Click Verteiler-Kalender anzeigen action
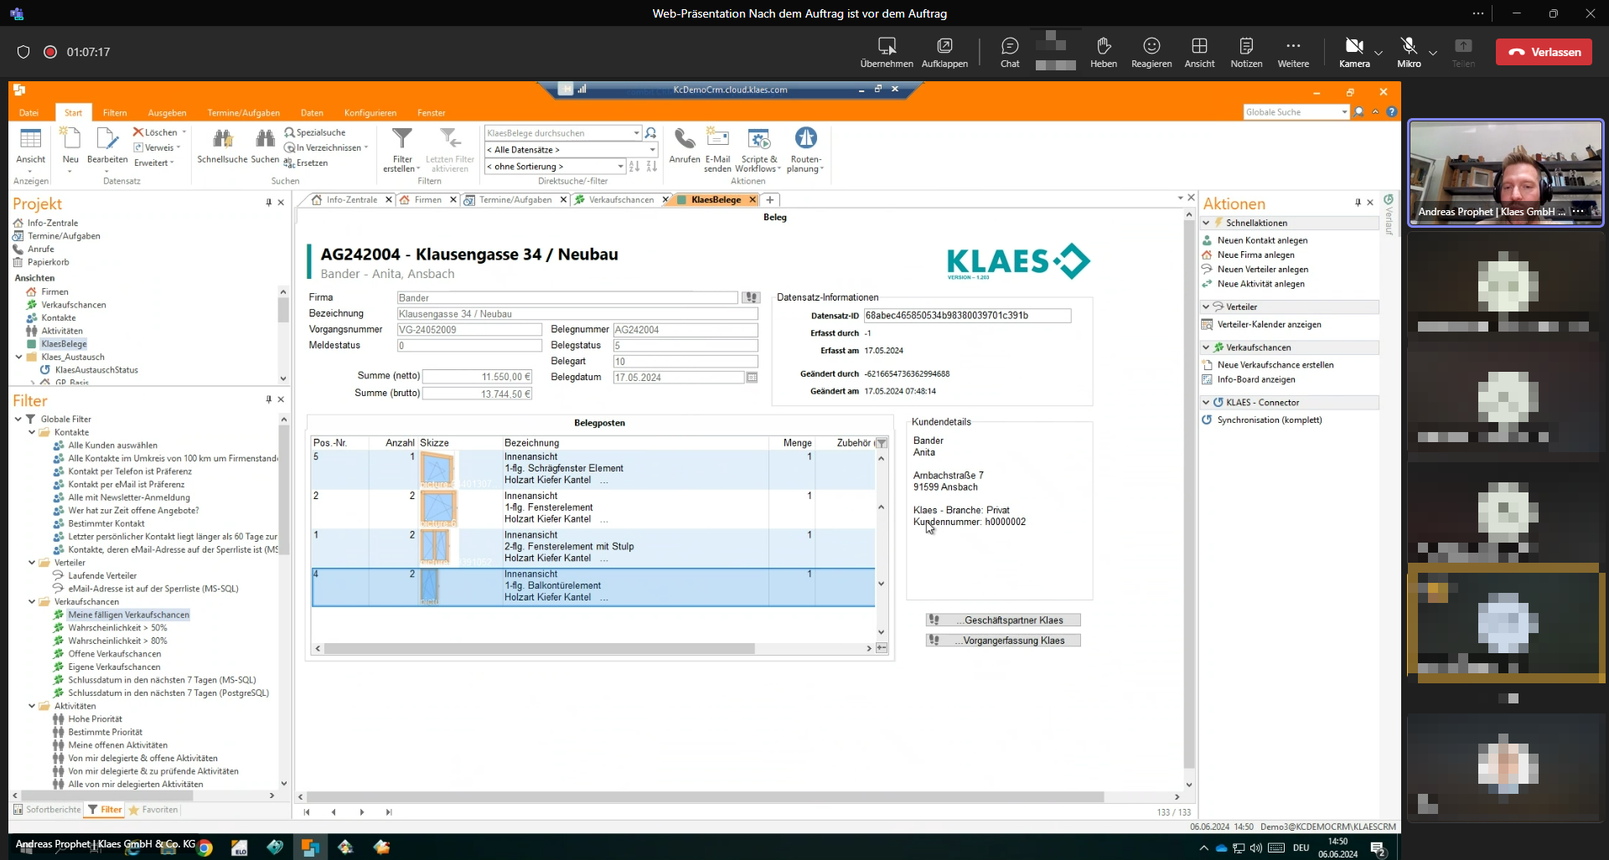 click(1269, 325)
